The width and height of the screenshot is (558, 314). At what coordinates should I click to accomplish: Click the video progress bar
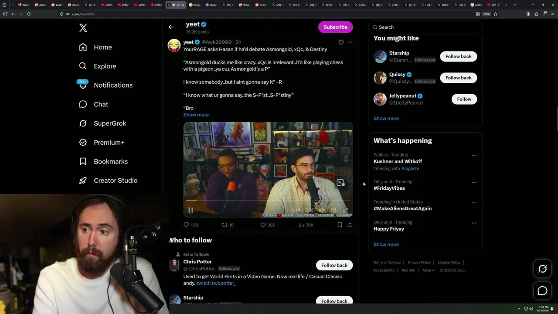pyautogui.click(x=268, y=201)
